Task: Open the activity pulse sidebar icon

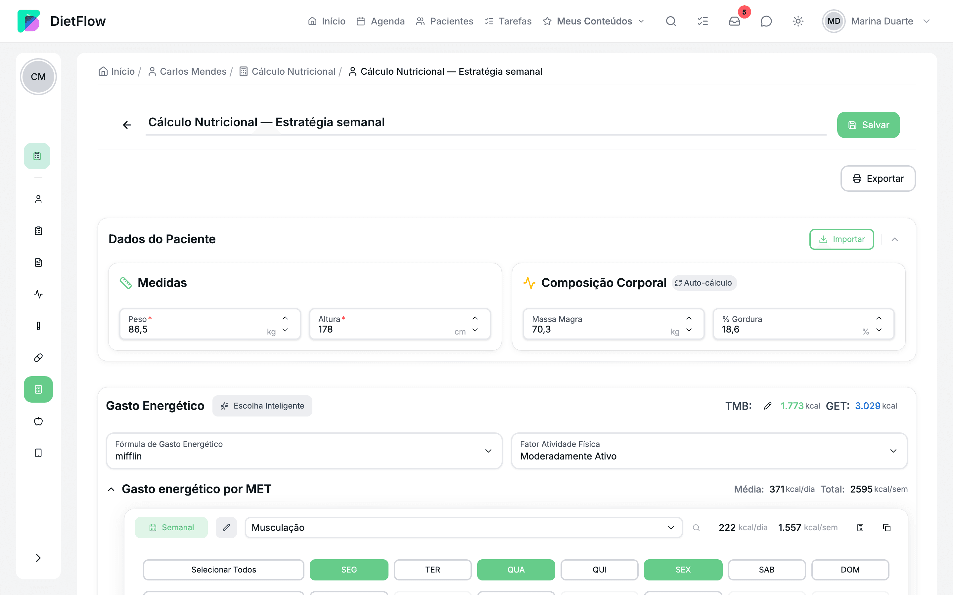Action: click(x=38, y=294)
